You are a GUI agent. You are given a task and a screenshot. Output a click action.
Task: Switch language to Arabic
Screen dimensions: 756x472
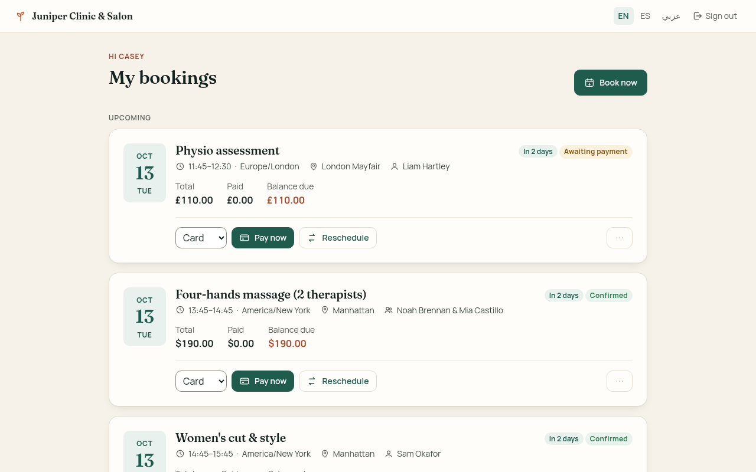(671, 16)
